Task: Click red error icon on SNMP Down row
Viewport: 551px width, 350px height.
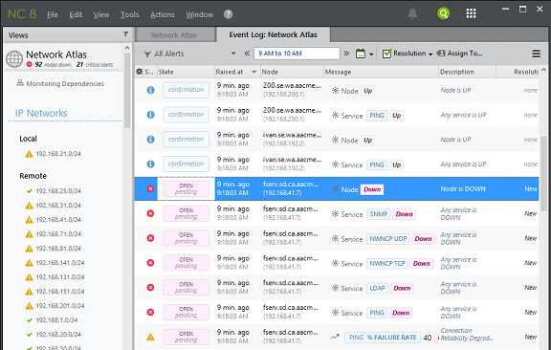Action: coord(150,213)
